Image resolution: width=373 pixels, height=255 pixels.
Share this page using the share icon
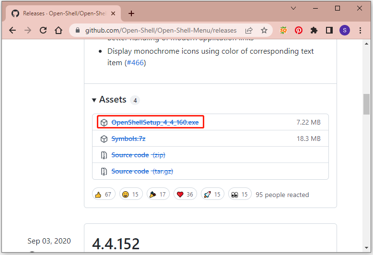(x=249, y=30)
